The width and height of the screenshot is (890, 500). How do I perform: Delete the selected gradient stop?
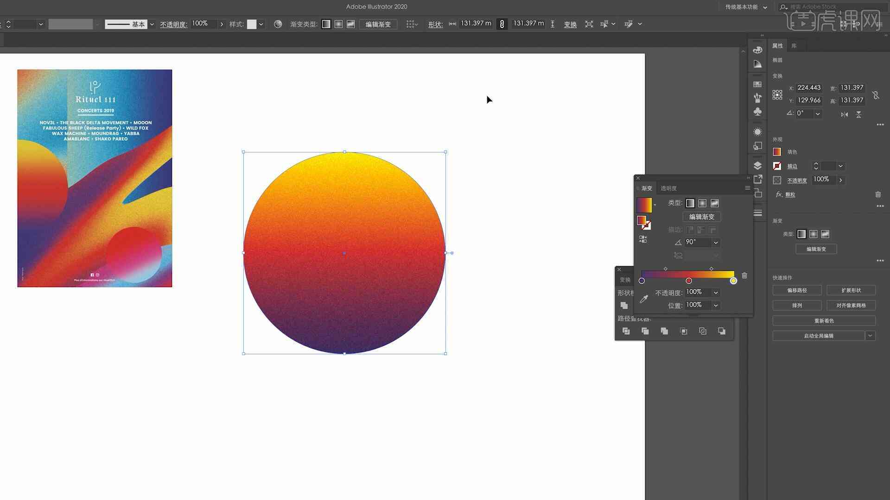click(744, 275)
